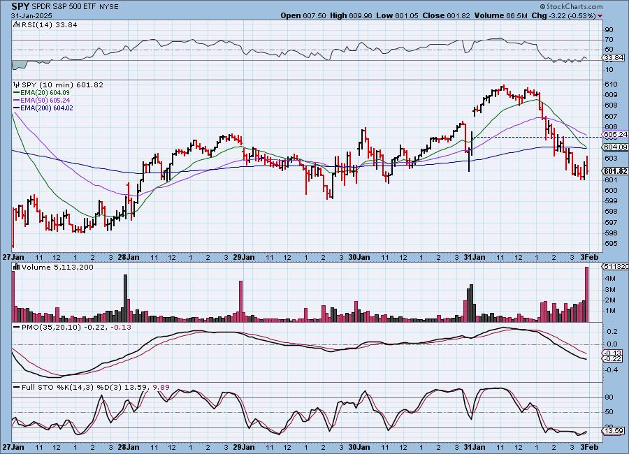Image resolution: width=629 pixels, height=454 pixels.
Task: Click the volume bars icon beside Volume 5,113,200
Action: 17,267
